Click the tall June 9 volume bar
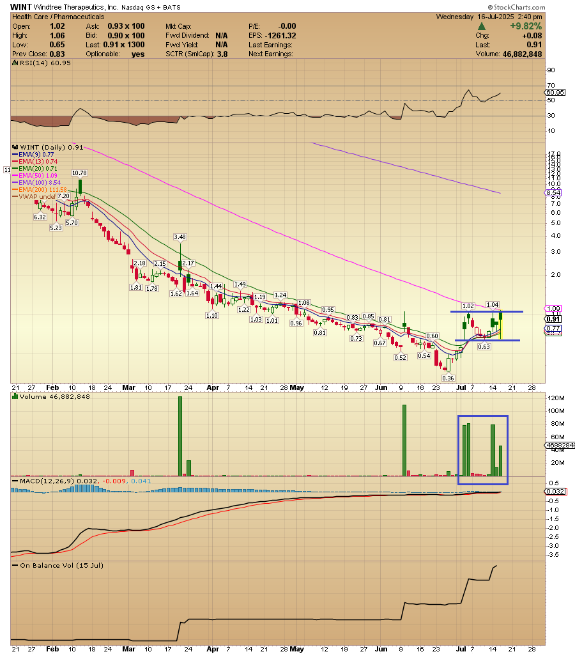 (x=404, y=440)
